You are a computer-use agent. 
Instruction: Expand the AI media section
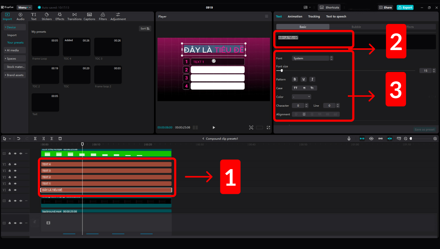pos(15,50)
